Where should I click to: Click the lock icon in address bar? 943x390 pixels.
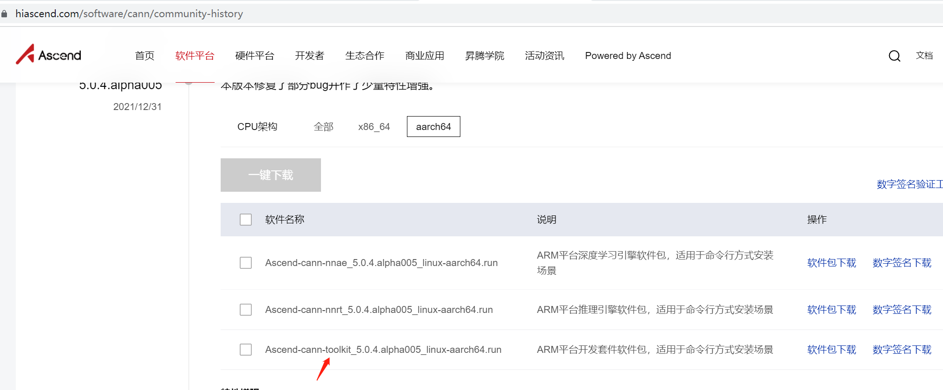click(4, 14)
